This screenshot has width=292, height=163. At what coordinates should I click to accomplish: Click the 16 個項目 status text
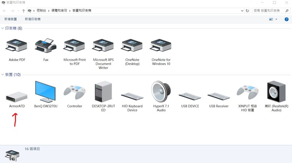tap(32, 149)
